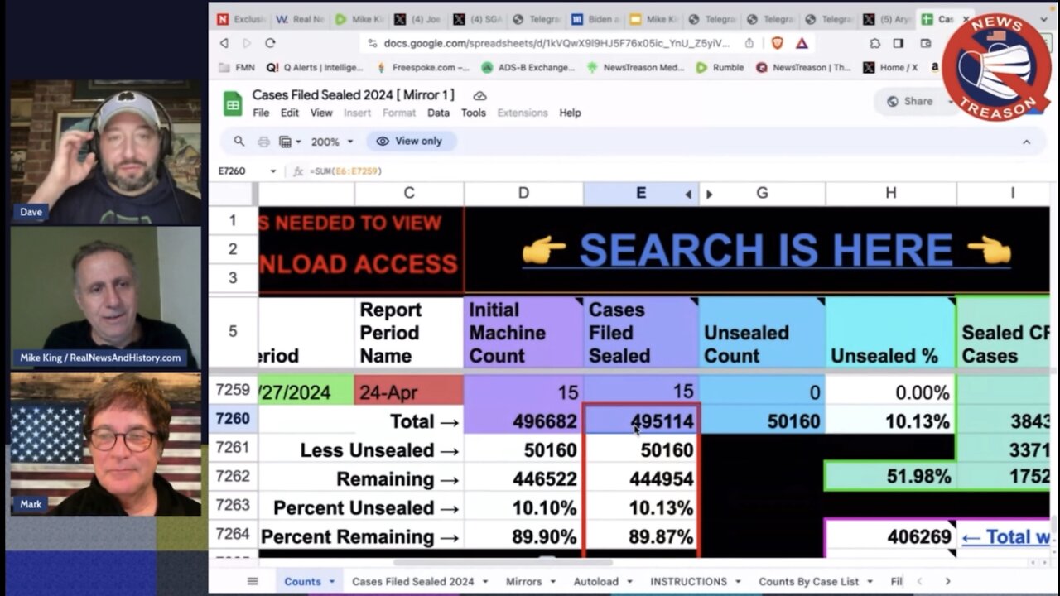Open the File menu

(261, 113)
